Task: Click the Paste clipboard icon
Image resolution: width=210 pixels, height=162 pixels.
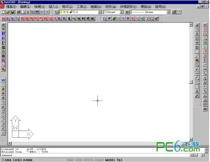Action: 37,12
